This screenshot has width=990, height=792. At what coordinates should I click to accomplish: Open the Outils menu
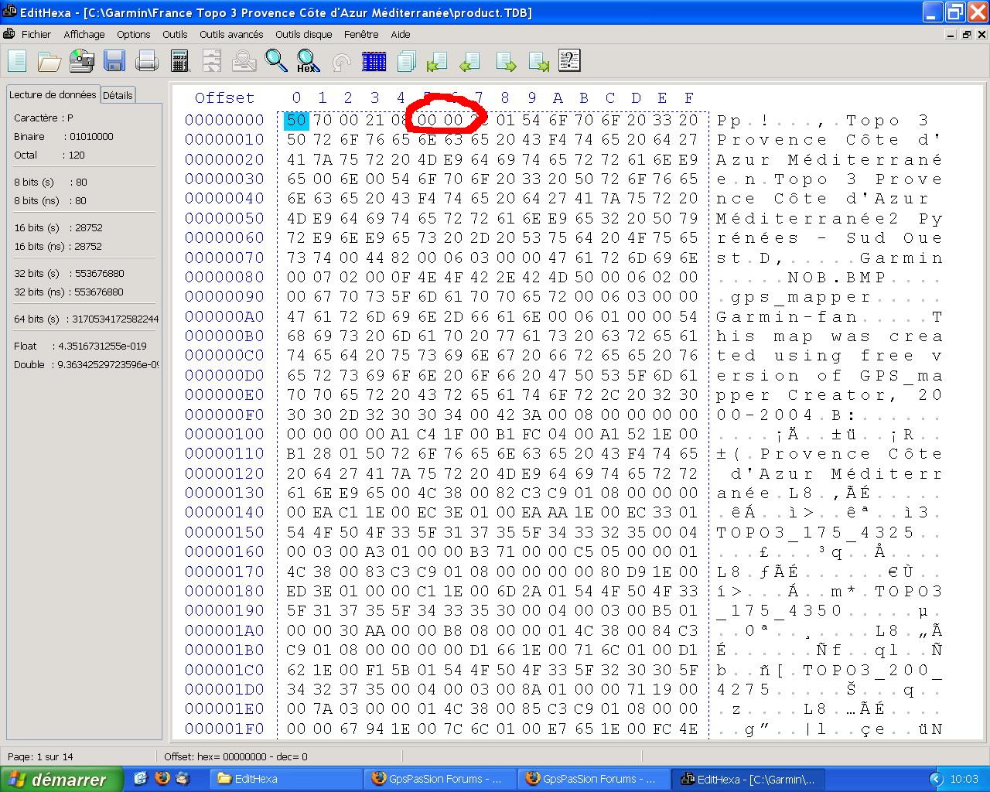point(175,34)
